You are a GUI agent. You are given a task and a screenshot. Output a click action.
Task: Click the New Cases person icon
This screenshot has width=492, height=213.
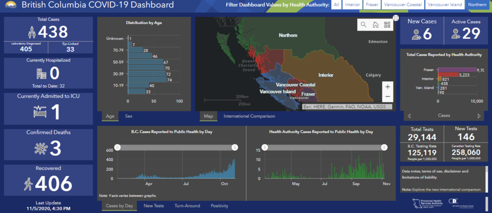point(417,34)
